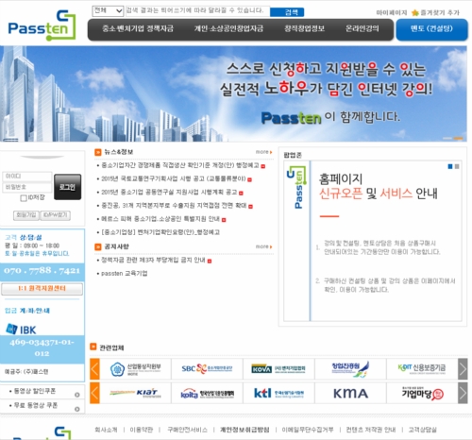Click the 1:1 원격지원센터 button
This screenshot has width=472, height=440.
(x=42, y=289)
